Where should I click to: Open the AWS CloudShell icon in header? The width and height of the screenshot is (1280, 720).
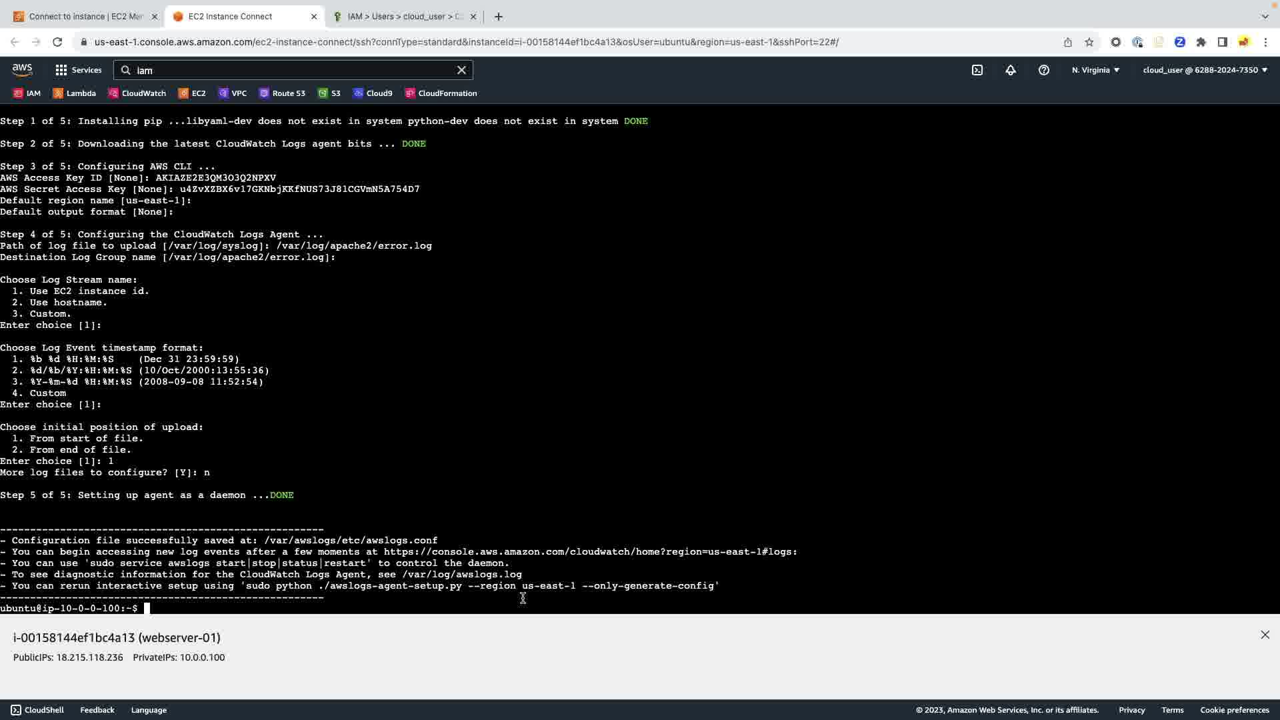coord(977,70)
